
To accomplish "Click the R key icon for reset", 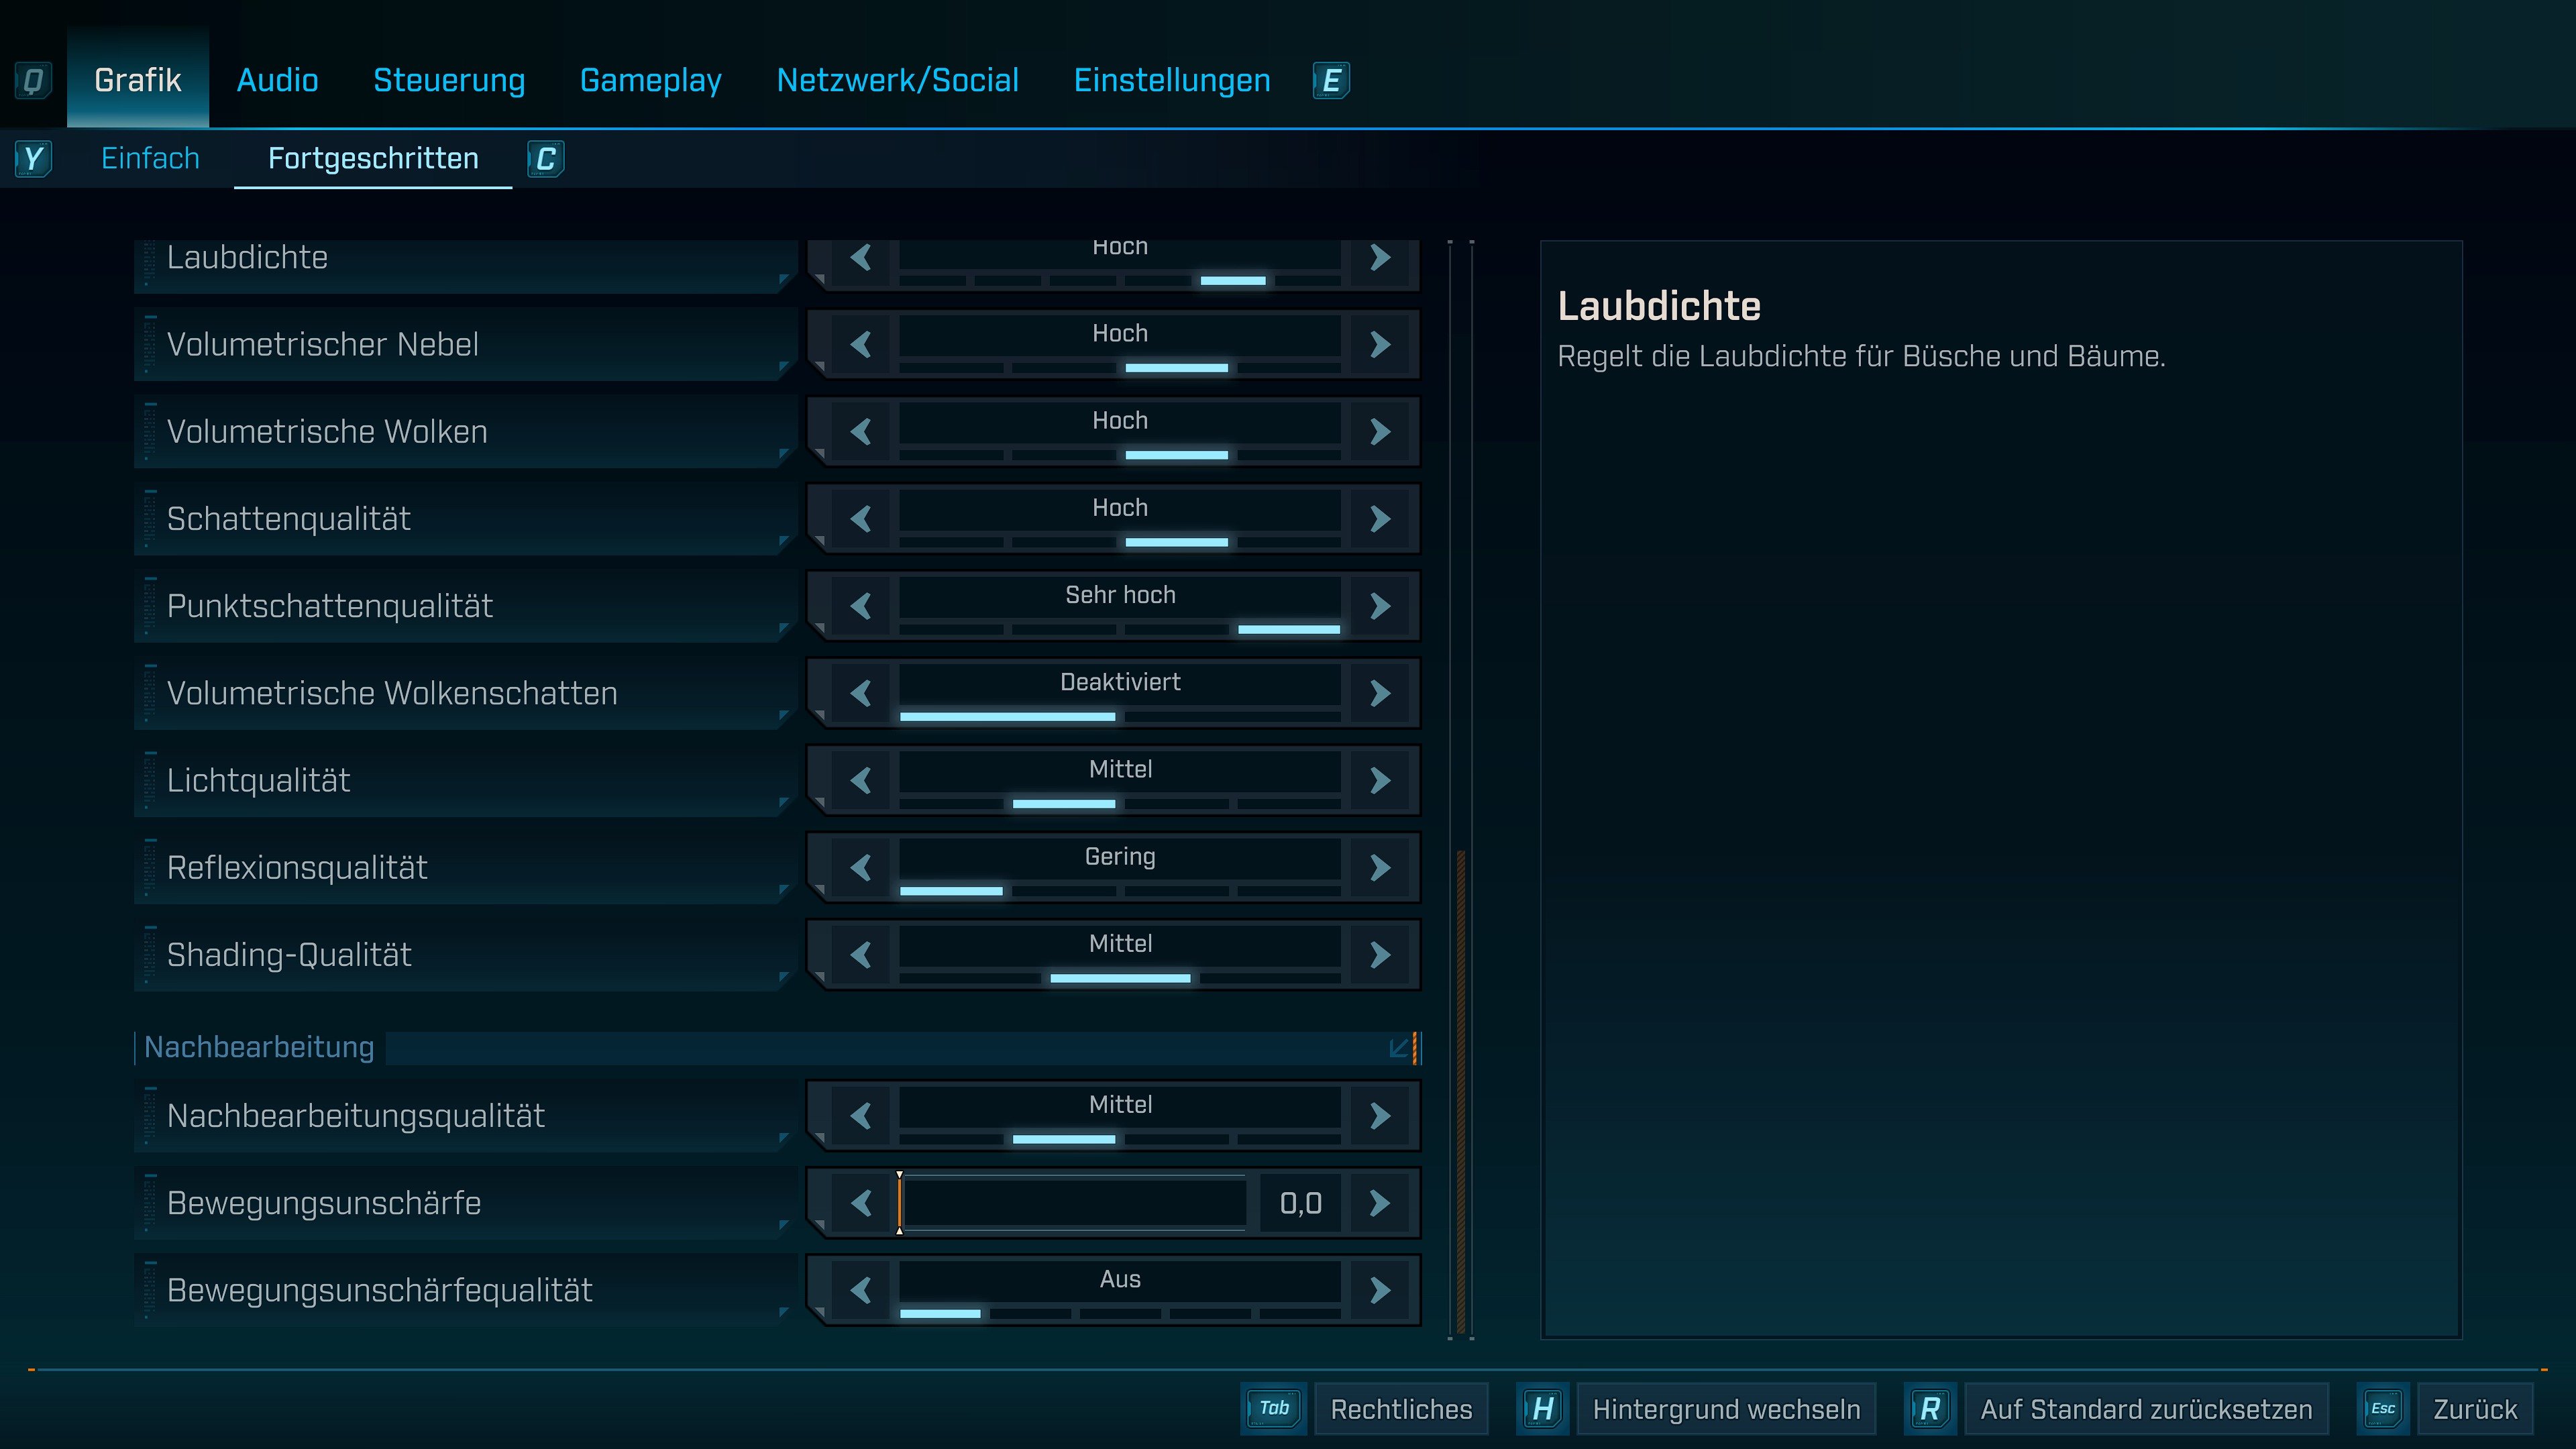I will pos(1929,1408).
